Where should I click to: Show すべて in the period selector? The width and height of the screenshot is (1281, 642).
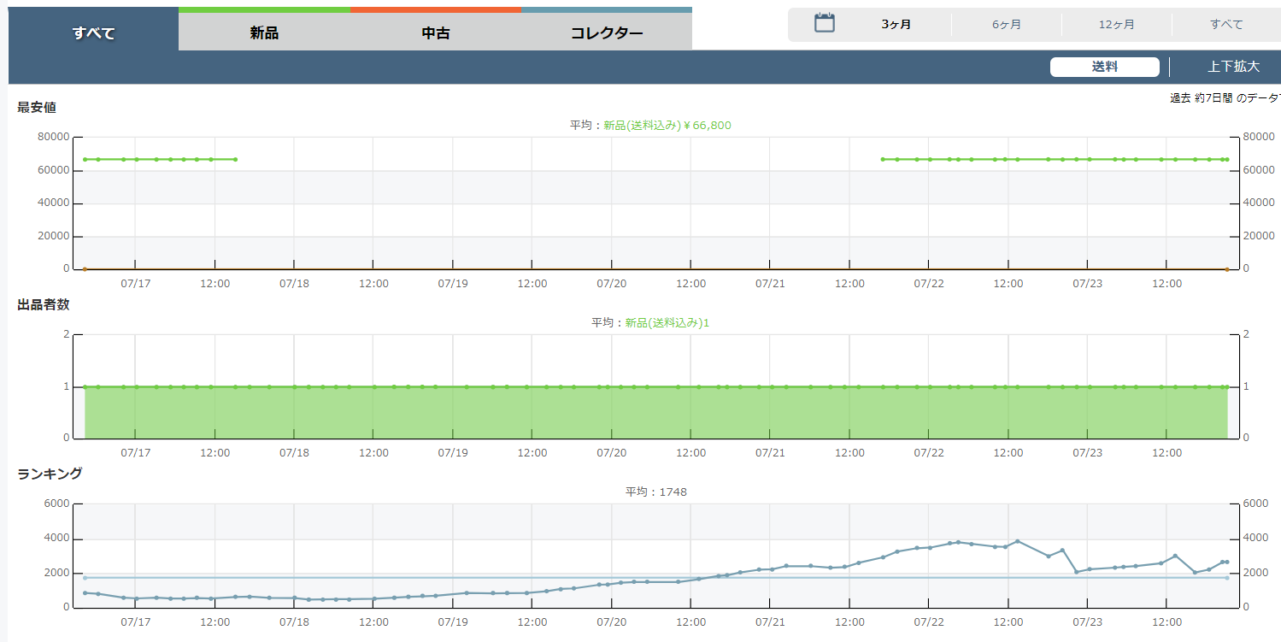click(1226, 24)
